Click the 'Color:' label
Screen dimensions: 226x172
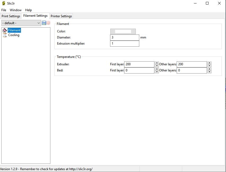click(61, 31)
